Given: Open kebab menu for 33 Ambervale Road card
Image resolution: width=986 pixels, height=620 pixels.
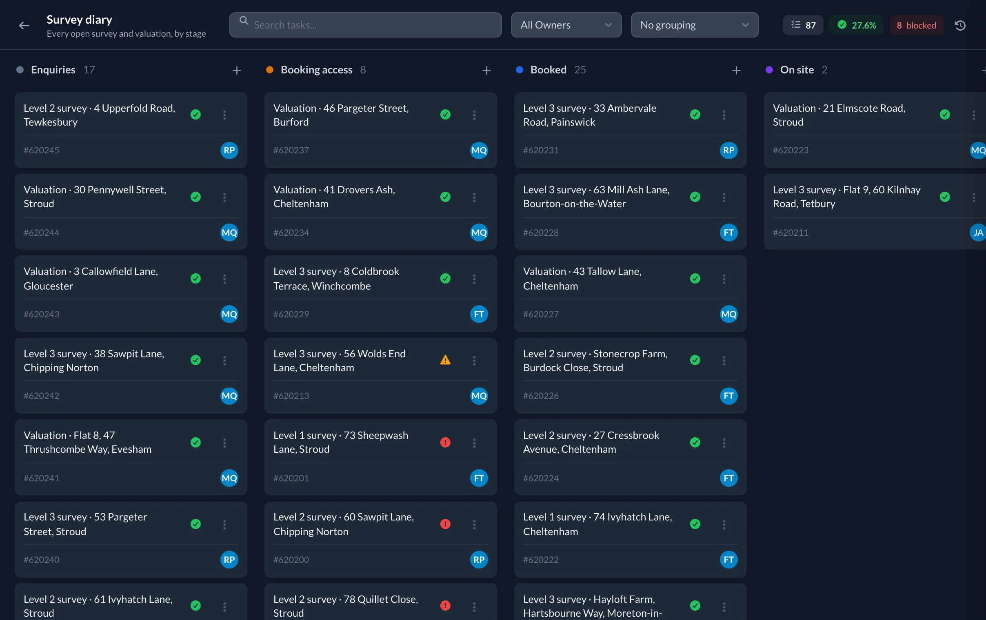Looking at the screenshot, I should (x=724, y=115).
